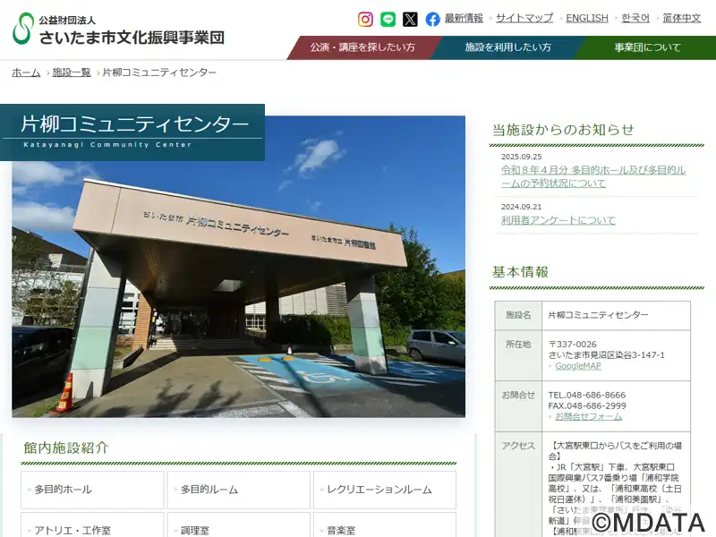Click the 最新情報 link

464,18
